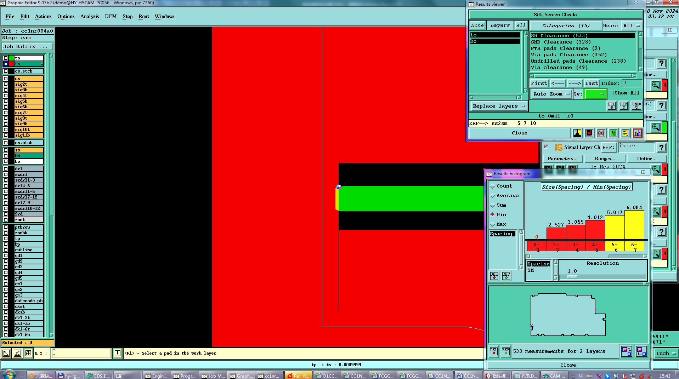Click the crossed-out REF icon
Screen dimensions: 679x379
(601, 133)
